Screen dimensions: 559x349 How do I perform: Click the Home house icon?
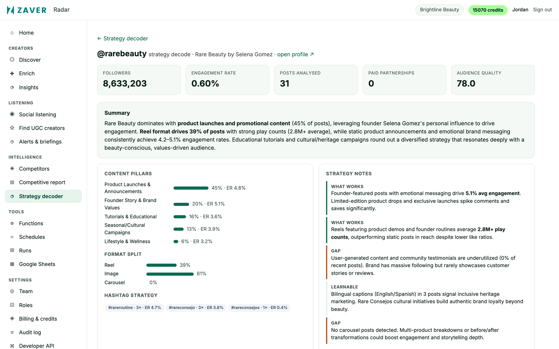click(x=12, y=33)
